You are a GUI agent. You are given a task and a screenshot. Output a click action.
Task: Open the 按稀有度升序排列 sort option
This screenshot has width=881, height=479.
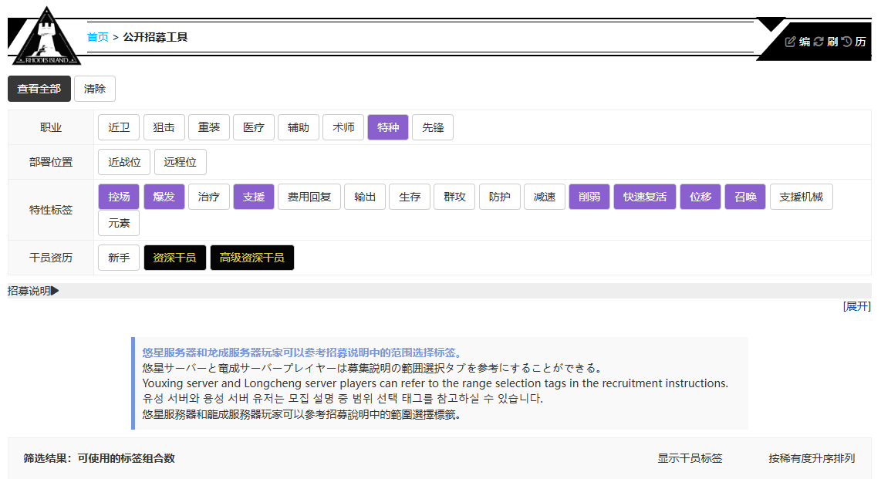811,458
